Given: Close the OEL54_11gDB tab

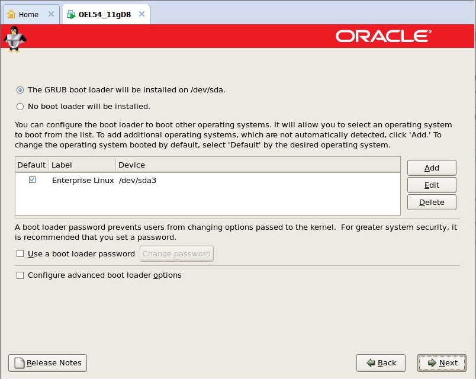Looking at the screenshot, I should [x=141, y=14].
